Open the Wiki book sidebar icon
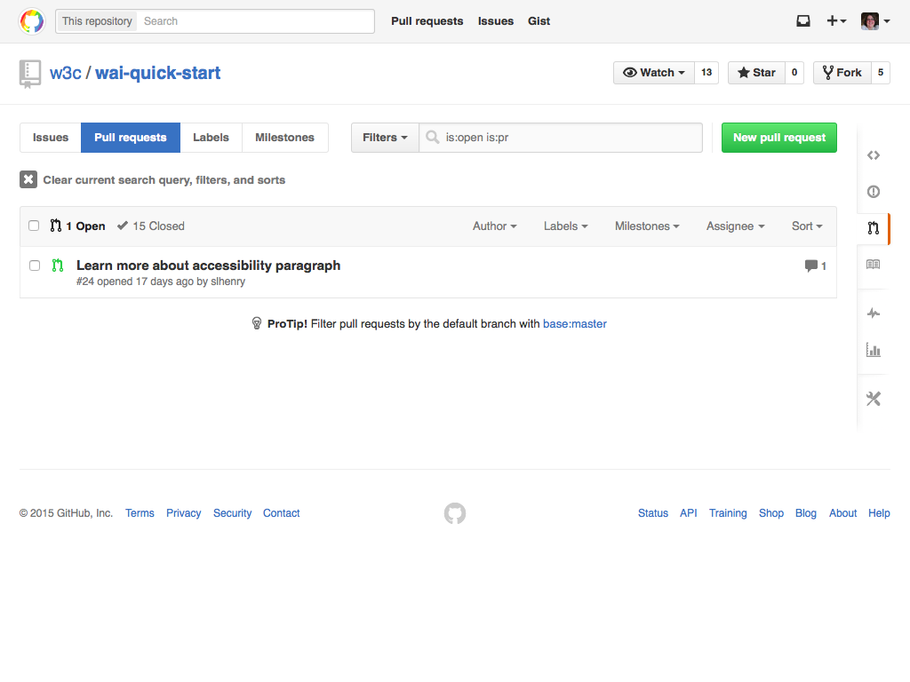Viewport: 910px width, 682px height. pyautogui.click(x=874, y=265)
